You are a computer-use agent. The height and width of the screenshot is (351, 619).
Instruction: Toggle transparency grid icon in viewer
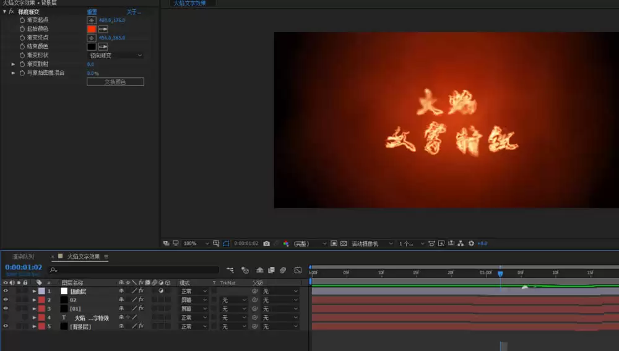[344, 243]
